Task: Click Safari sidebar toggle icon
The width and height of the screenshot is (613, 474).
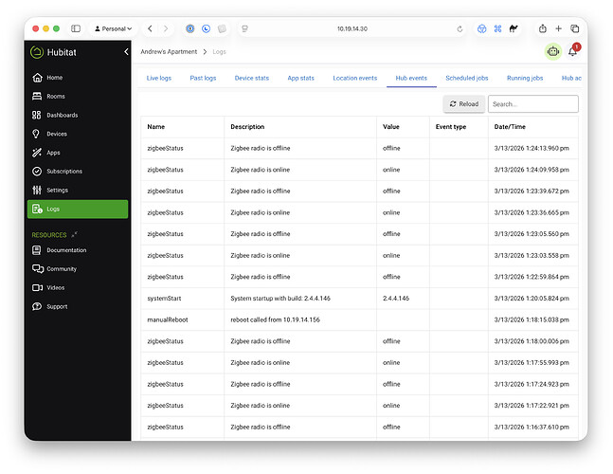Action: [76, 28]
